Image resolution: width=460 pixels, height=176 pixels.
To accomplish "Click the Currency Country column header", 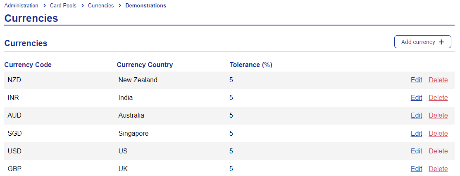I will click(145, 65).
